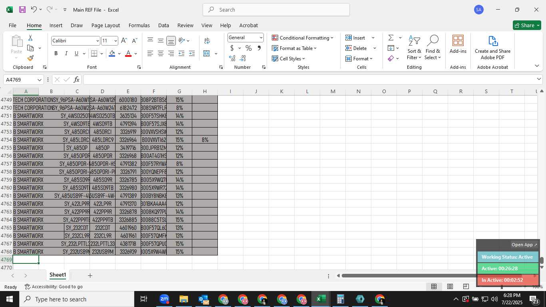Switch to the Formulas tab
Viewport: 546px width, 307px height.
(139, 25)
